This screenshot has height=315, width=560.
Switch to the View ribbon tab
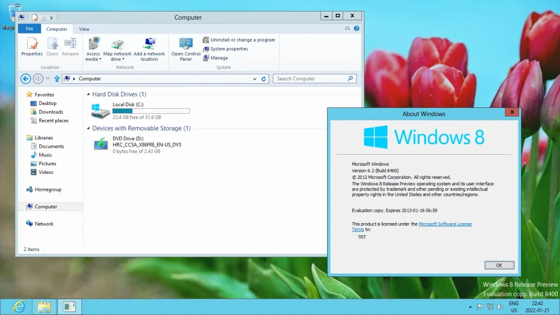click(x=84, y=29)
